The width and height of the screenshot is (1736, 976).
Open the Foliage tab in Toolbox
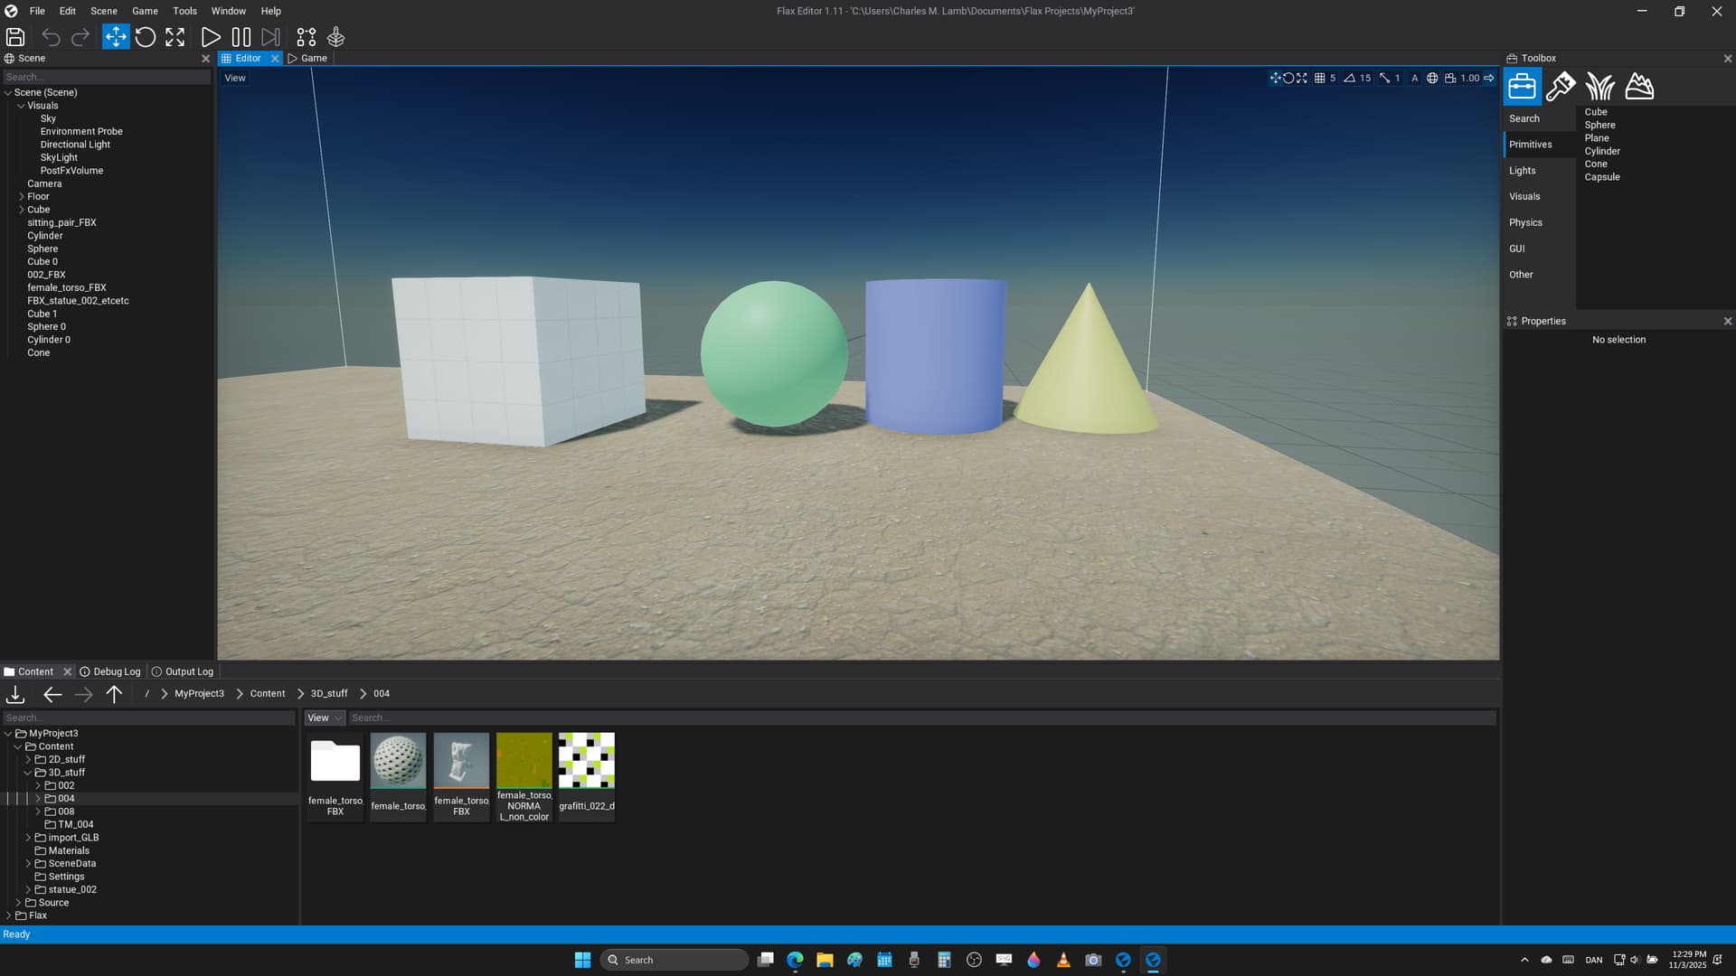pos(1599,87)
